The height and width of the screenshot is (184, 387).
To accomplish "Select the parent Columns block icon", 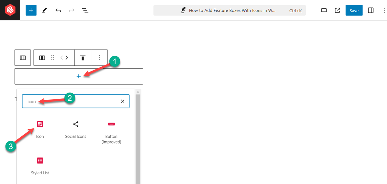I will 23,58.
